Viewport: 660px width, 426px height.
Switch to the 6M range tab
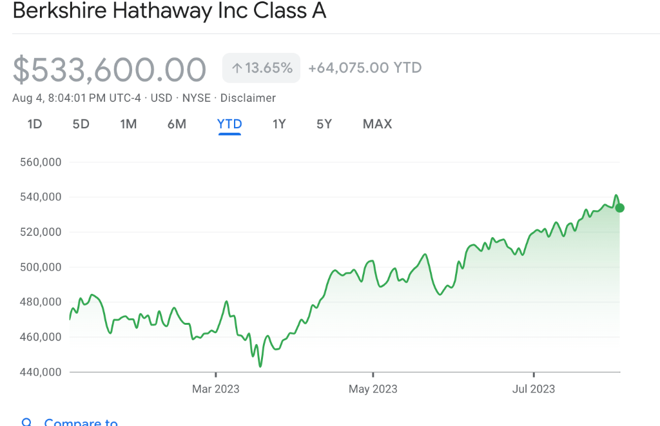pyautogui.click(x=177, y=124)
